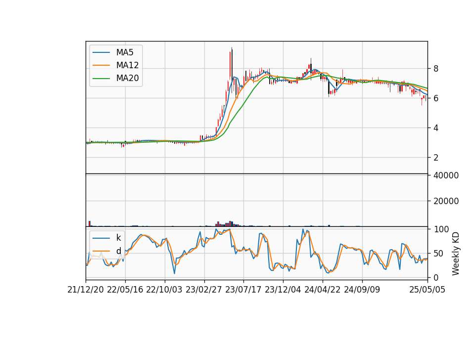Viewport: 475px width, 341px height.
Task: Click the blue MA5 legend line sample
Action: 101,52
